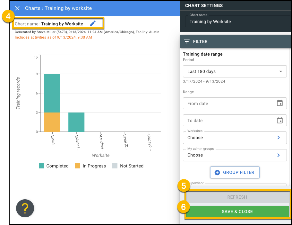292x225 pixels.
Task: Expand the My admin groups chevron
Action: tap(278, 155)
